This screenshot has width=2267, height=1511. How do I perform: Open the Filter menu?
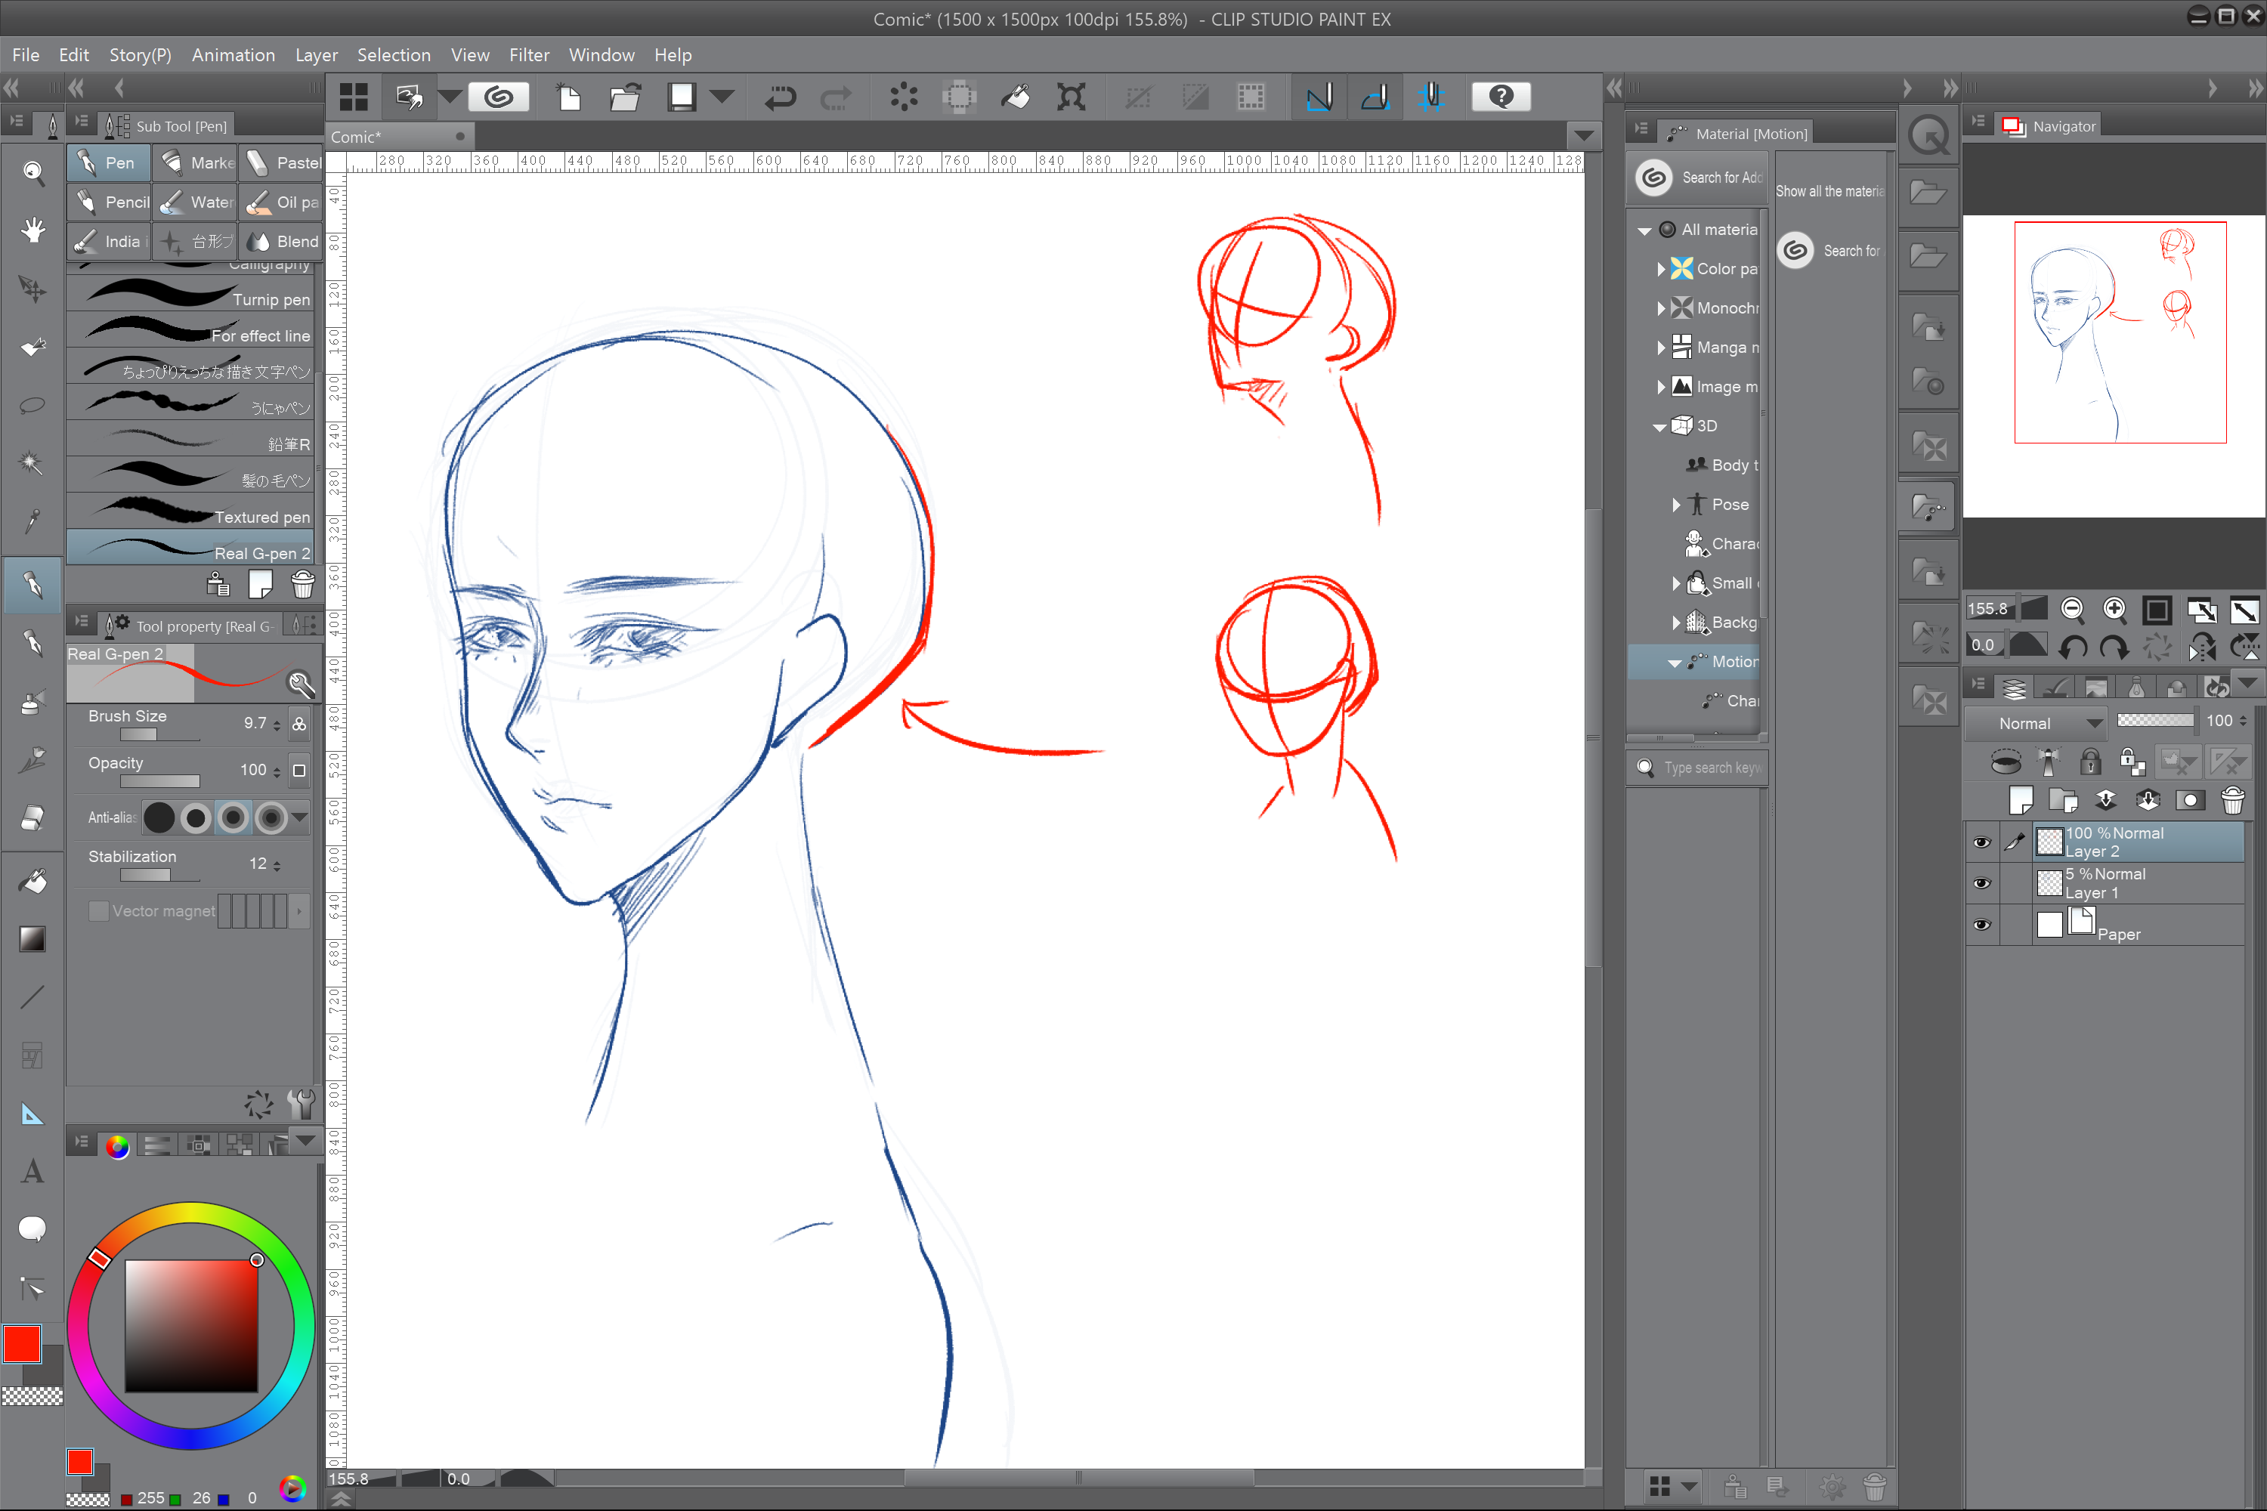coord(528,55)
